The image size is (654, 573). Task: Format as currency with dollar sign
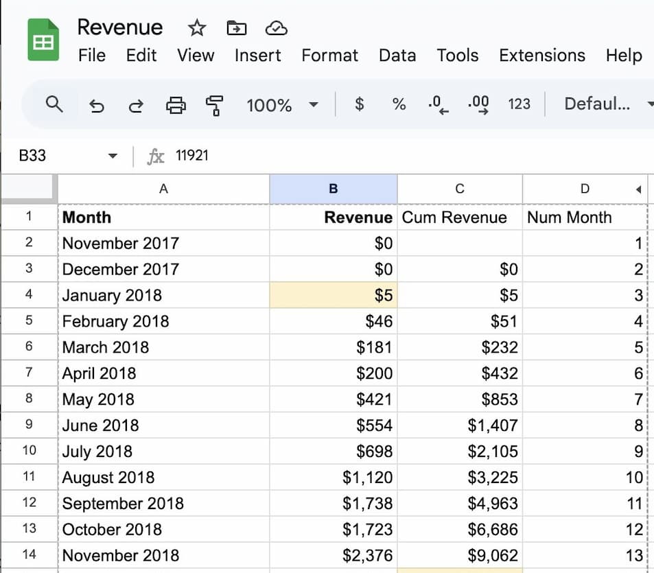tap(359, 104)
